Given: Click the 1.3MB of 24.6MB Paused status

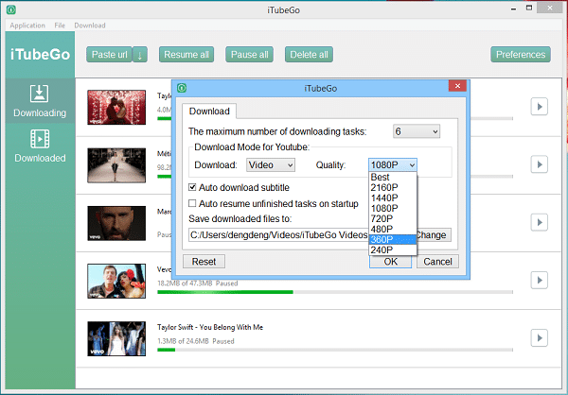Looking at the screenshot, I should pyautogui.click(x=196, y=341).
